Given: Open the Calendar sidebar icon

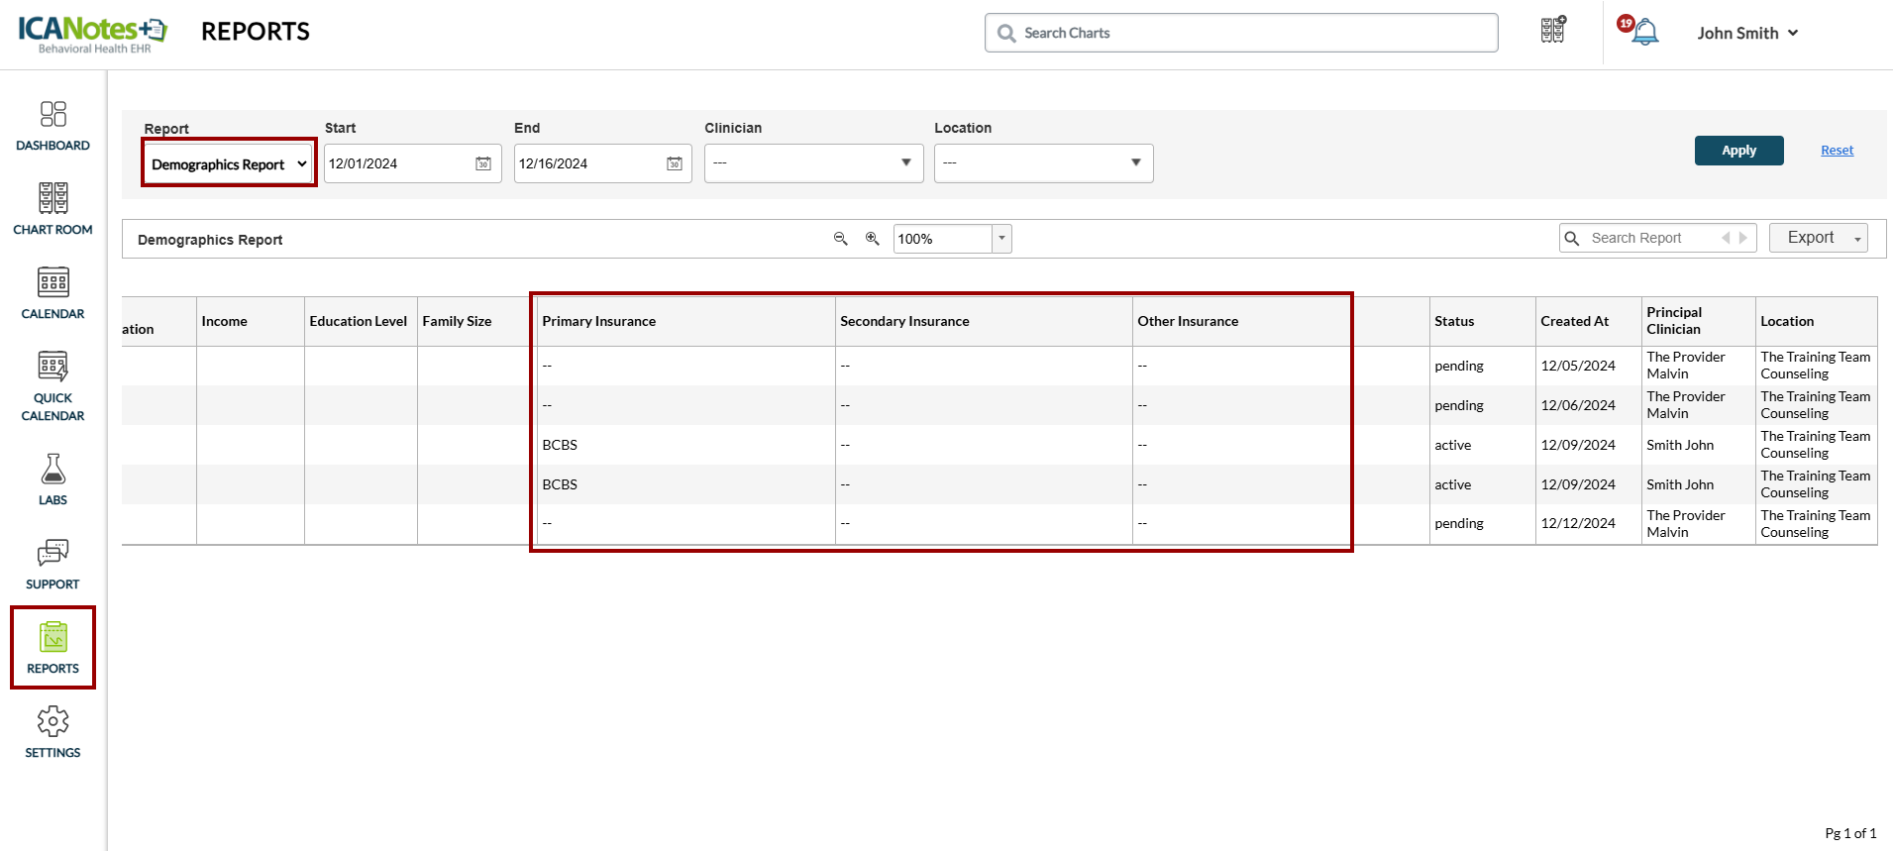Looking at the screenshot, I should click(53, 293).
